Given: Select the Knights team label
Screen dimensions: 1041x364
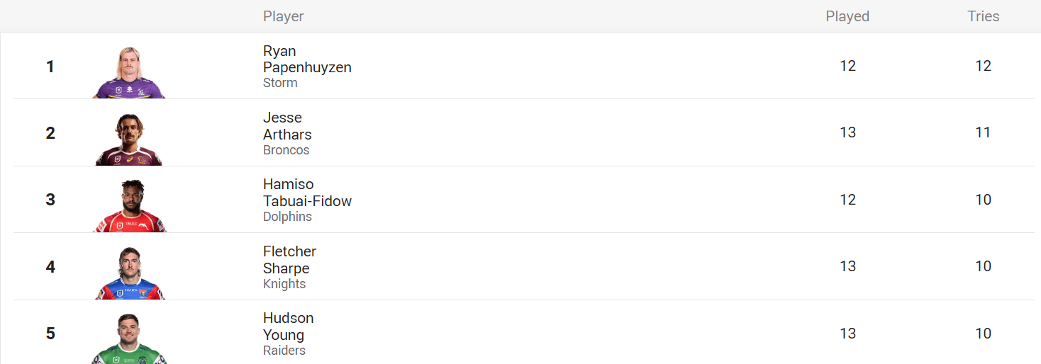Looking at the screenshot, I should (284, 284).
